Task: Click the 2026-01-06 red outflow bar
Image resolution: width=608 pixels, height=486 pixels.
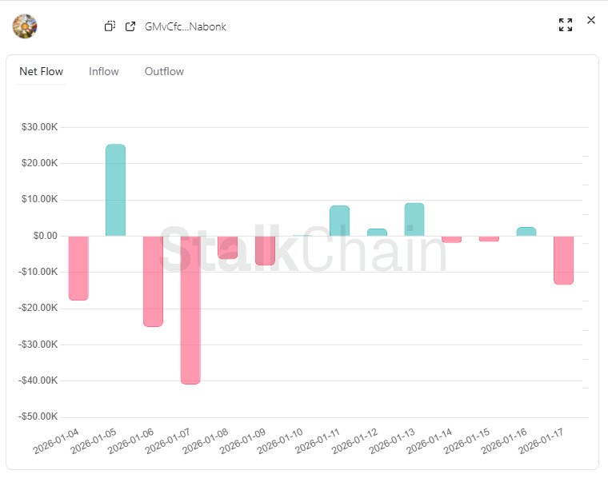Action: point(153,281)
